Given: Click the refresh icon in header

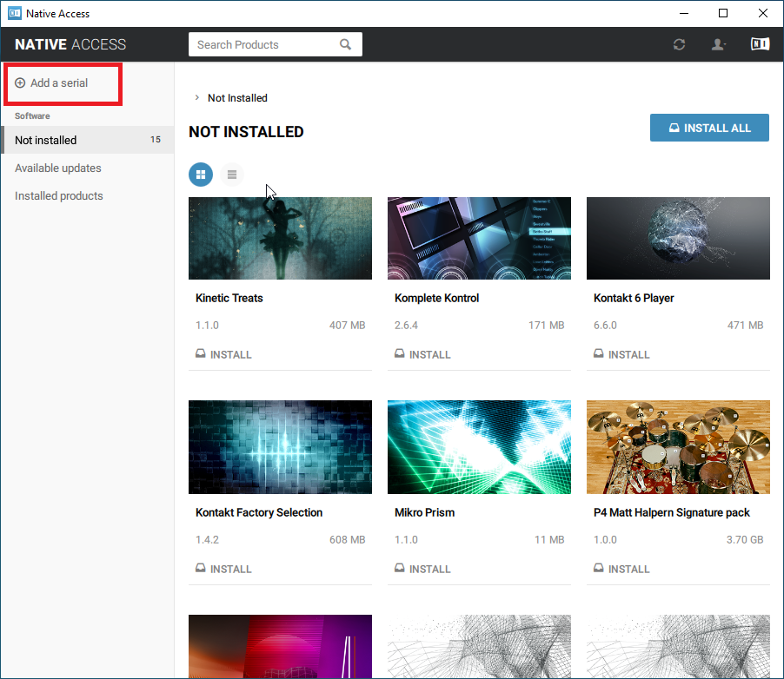Looking at the screenshot, I should pos(680,45).
